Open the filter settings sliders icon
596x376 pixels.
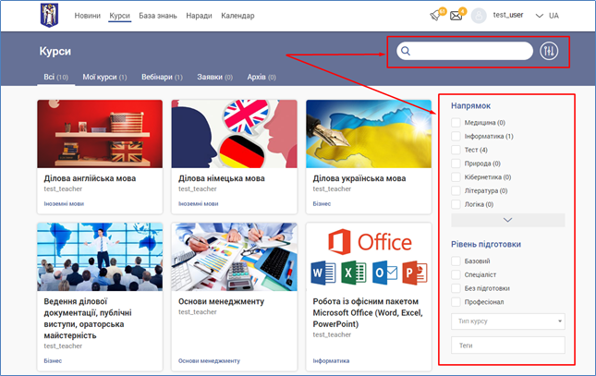551,51
